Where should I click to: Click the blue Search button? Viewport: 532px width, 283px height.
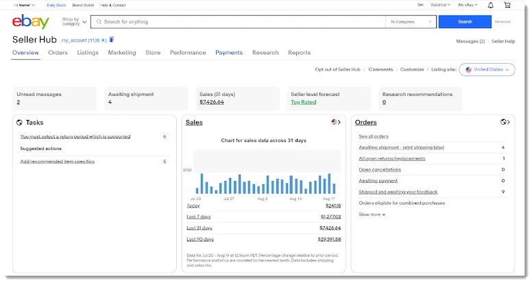pyautogui.click(x=465, y=22)
